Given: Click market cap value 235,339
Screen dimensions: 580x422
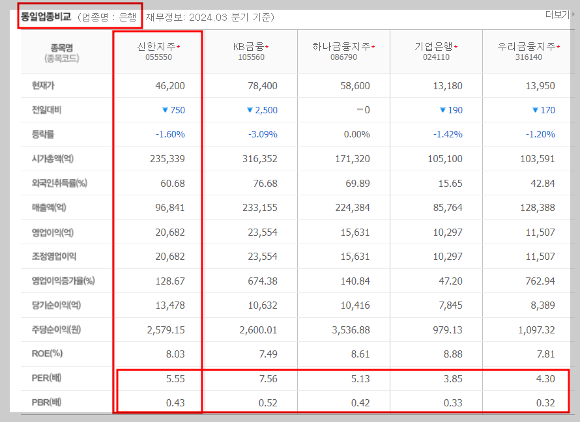Looking at the screenshot, I should (167, 159).
